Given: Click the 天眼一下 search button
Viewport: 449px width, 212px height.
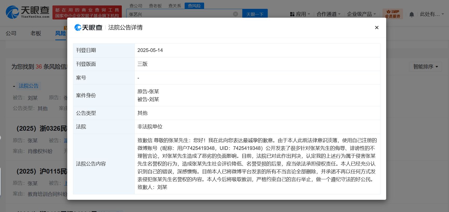Looking at the screenshot, I should (255, 14).
